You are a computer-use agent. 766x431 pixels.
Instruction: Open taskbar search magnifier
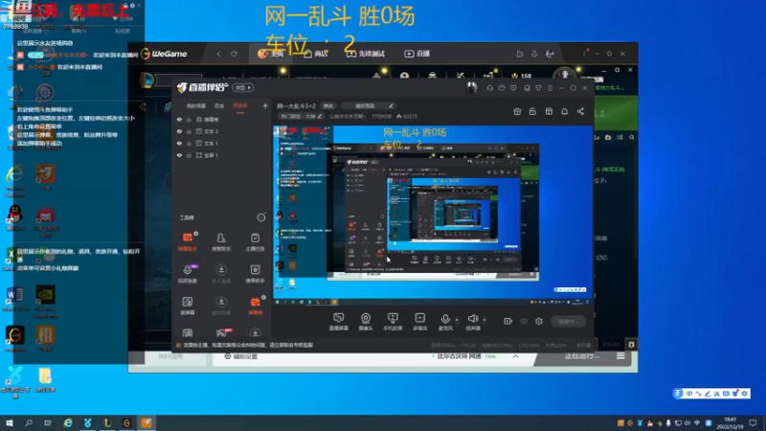[x=29, y=422]
